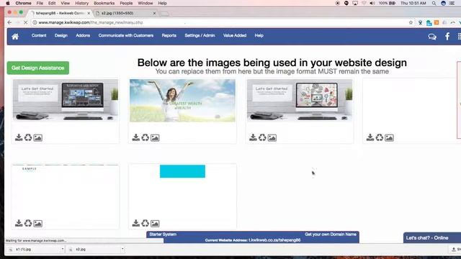Click the first desk monitor thumbnail

tap(66, 100)
